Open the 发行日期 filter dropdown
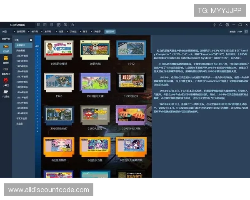 [x=23, y=31]
